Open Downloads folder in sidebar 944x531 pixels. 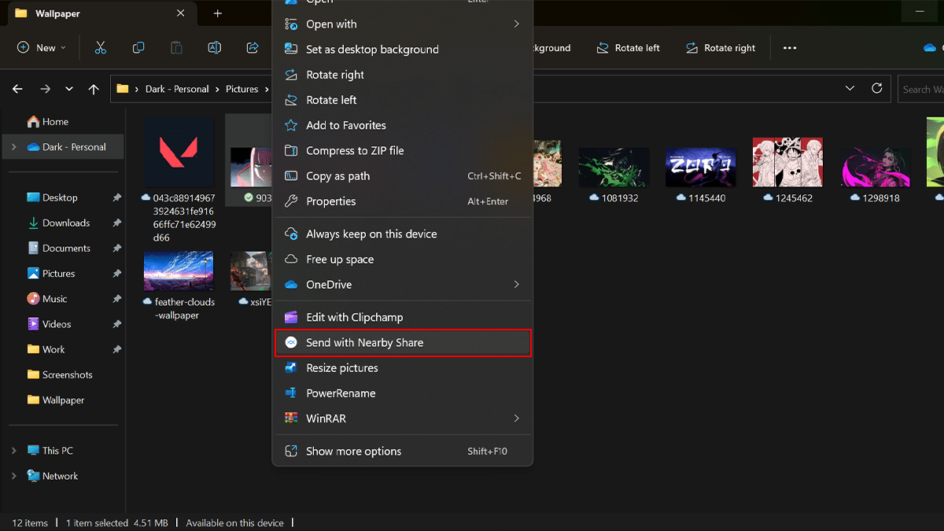(x=65, y=223)
